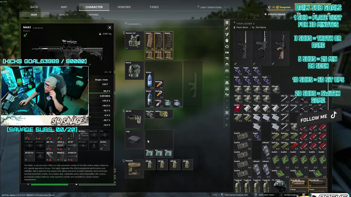This screenshot has height=197, width=351.
Task: Show all items locker filter grid icon
Action: pos(227,22)
